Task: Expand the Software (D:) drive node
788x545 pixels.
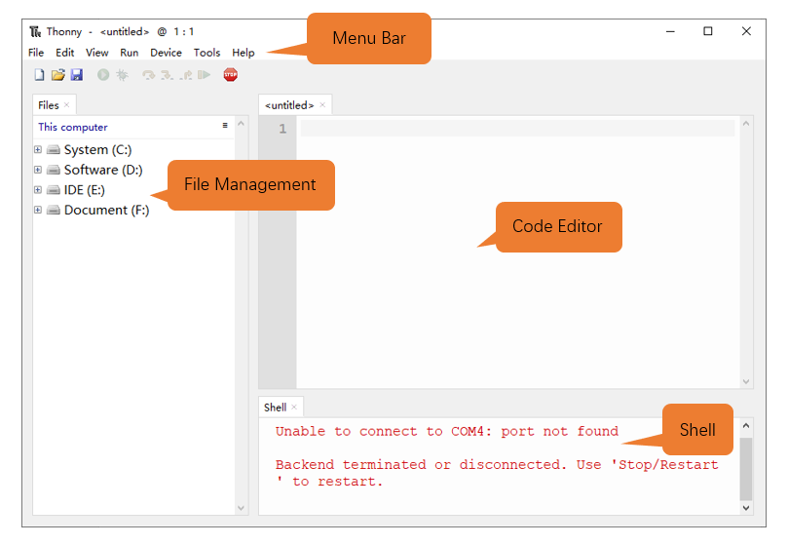Action: [38, 170]
